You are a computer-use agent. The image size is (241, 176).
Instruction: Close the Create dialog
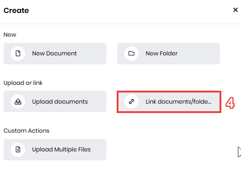pos(235,10)
